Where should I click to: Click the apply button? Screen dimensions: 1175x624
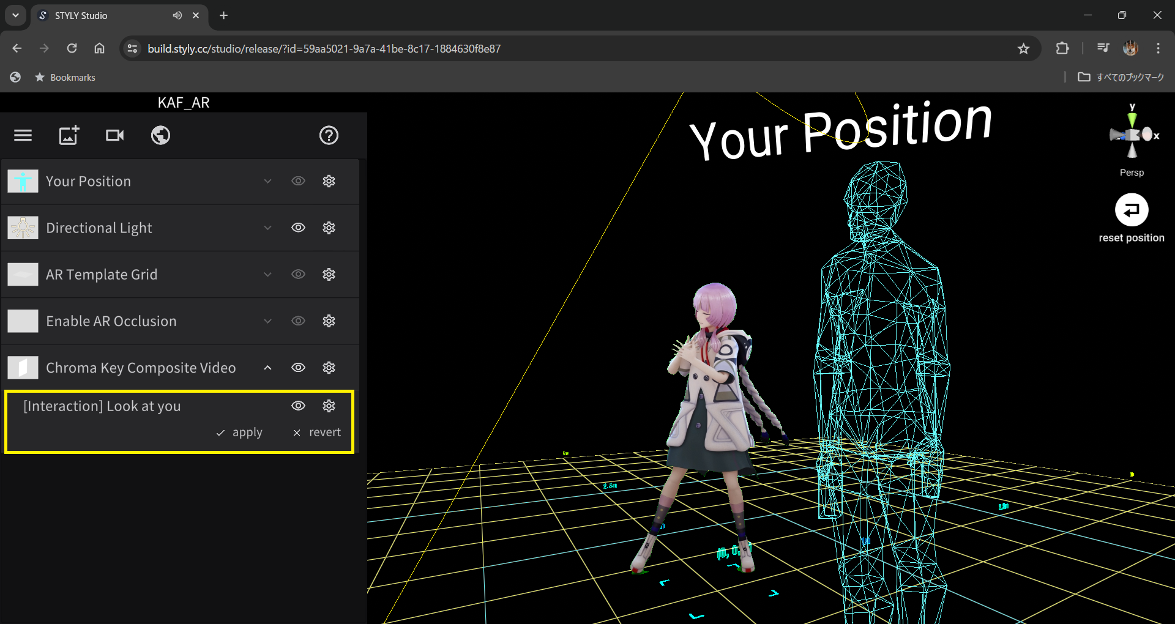239,433
